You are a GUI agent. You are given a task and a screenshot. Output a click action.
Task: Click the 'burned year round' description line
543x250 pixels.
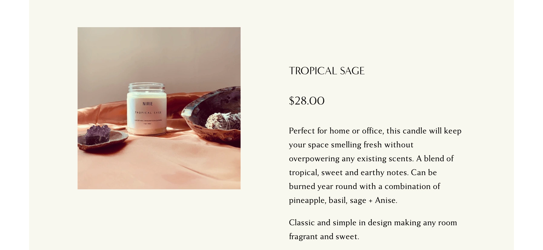coord(364,186)
